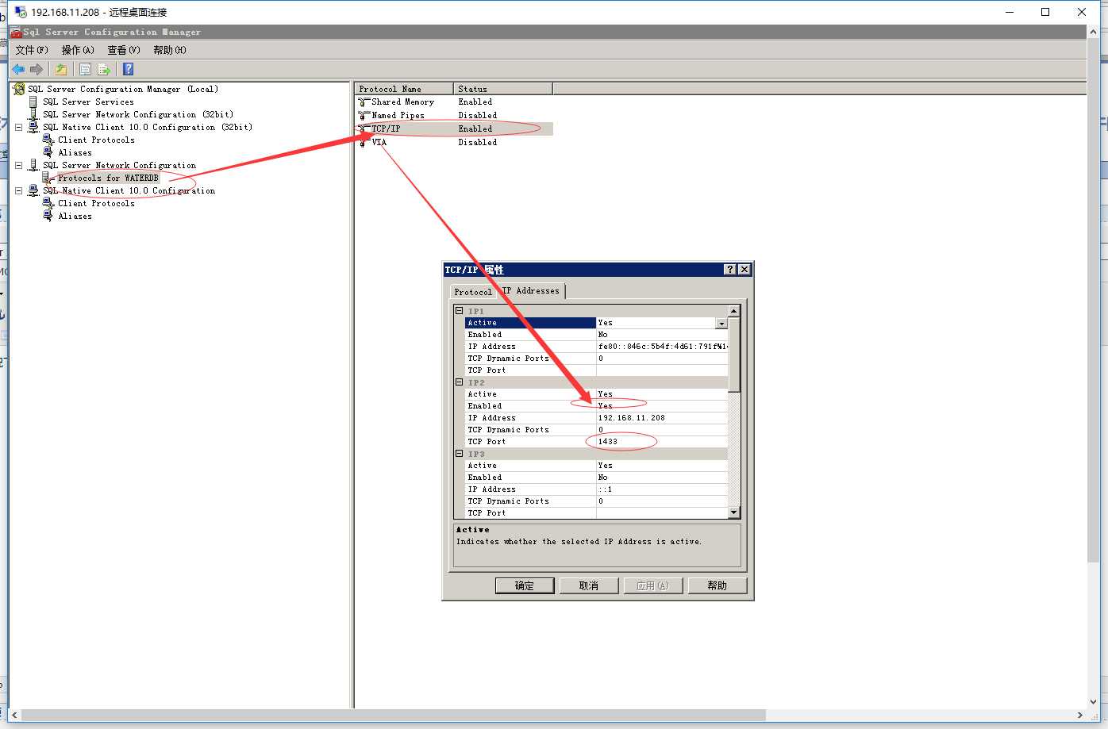Click the IP3 Enabled value No
The image size is (1108, 729).
602,477
